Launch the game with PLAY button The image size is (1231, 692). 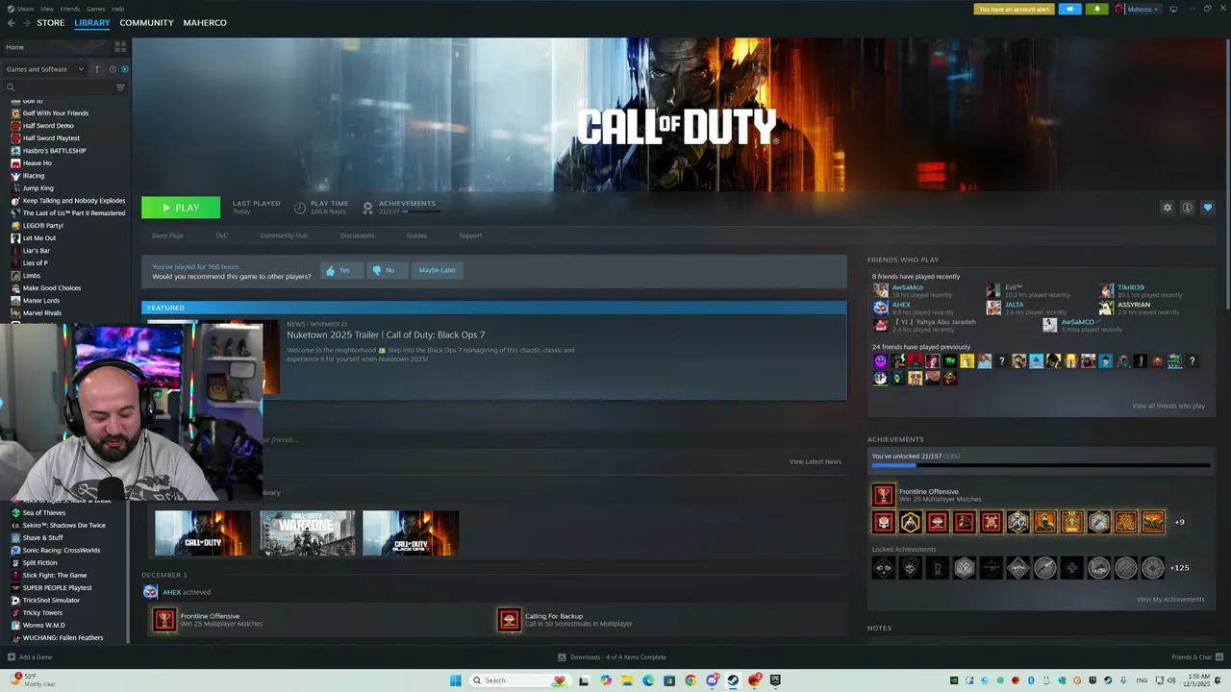pos(181,208)
